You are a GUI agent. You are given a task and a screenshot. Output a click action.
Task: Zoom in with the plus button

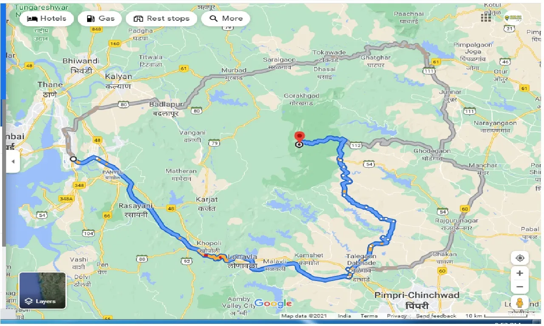519,273
